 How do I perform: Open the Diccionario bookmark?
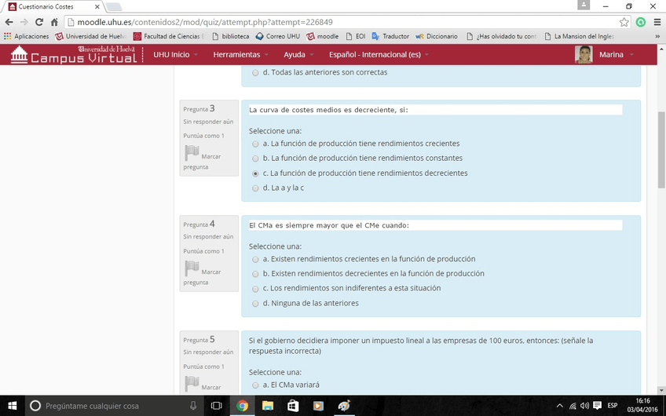(436, 37)
